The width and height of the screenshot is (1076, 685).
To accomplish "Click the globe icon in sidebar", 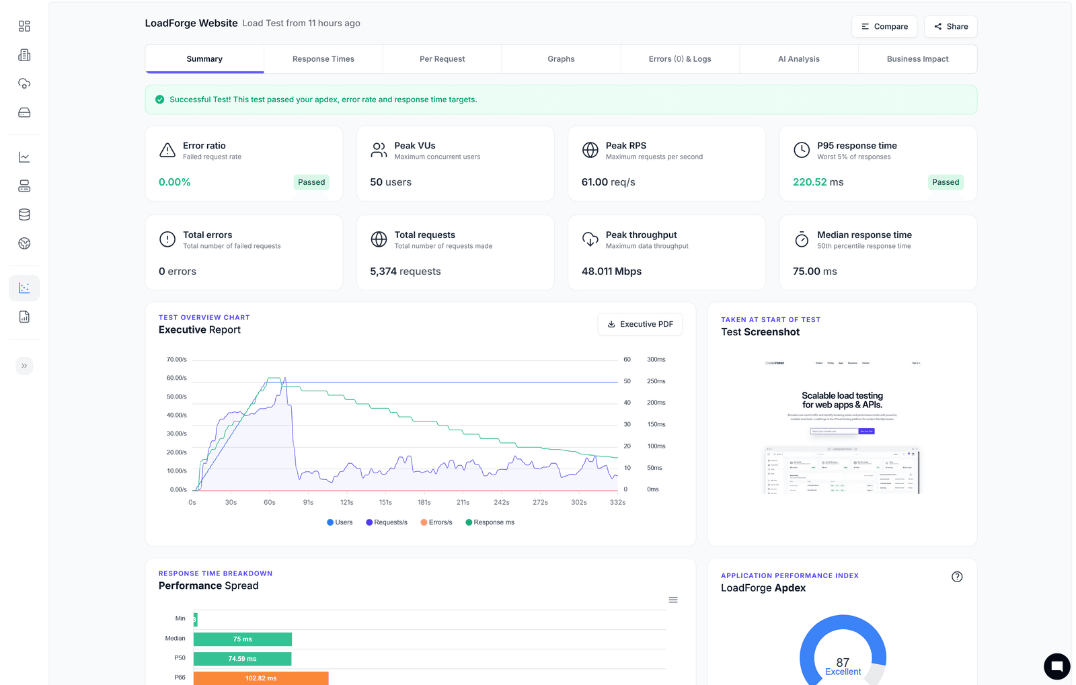I will (24, 243).
